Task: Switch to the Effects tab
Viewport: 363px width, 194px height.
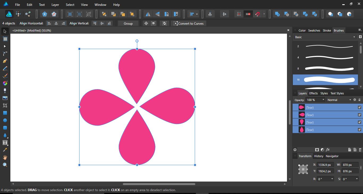Action: 313,93
